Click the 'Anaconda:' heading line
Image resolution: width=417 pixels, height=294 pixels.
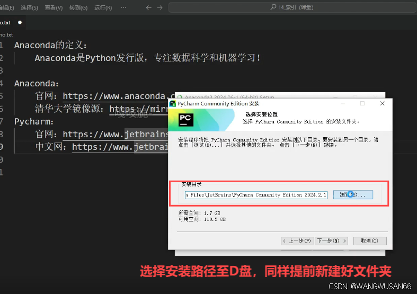pyautogui.click(x=37, y=84)
